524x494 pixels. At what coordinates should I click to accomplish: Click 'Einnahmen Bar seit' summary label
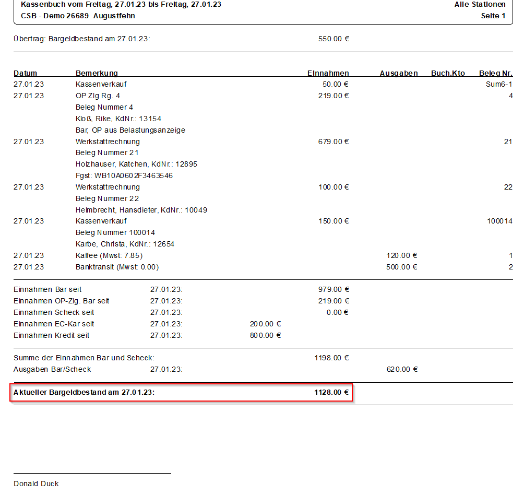(47, 290)
